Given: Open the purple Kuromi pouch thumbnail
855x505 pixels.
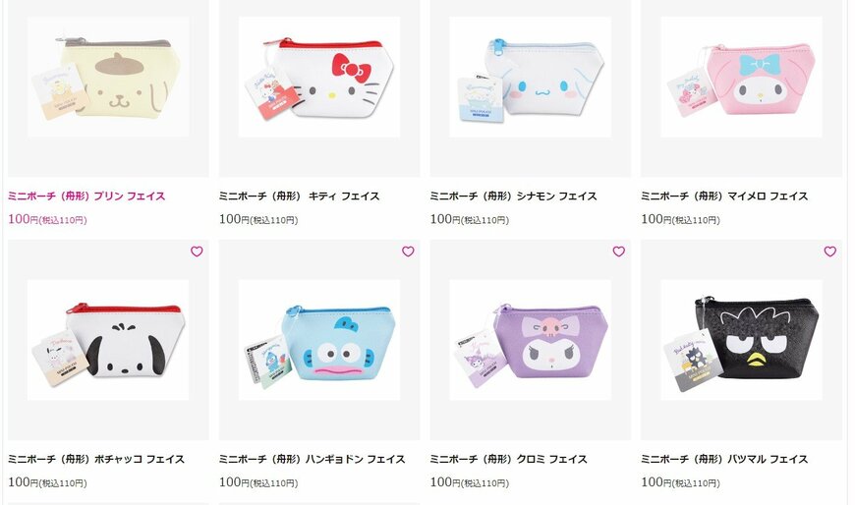Looking at the screenshot, I should [x=530, y=340].
